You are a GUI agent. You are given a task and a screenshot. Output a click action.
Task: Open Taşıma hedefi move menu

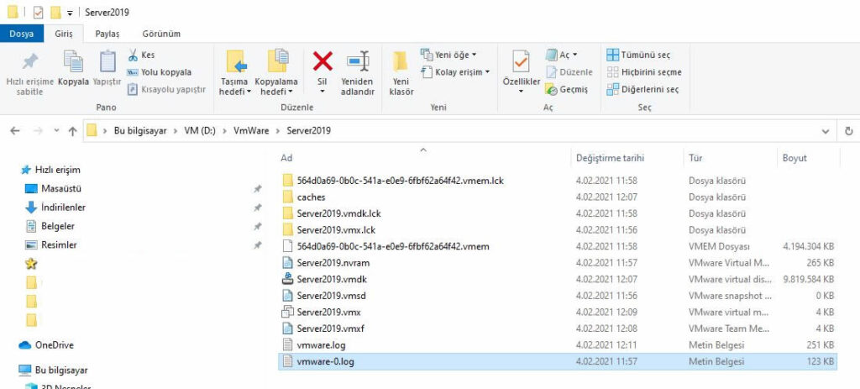(235, 72)
